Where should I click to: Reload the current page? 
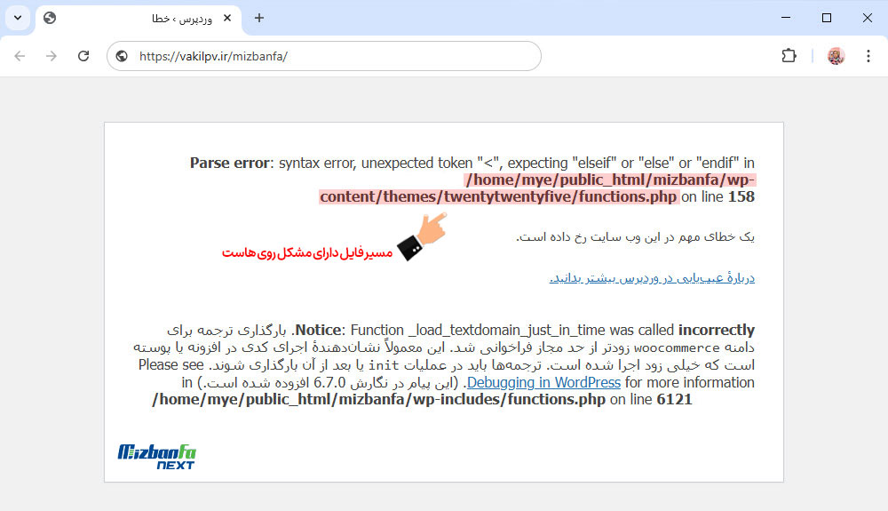coord(83,56)
